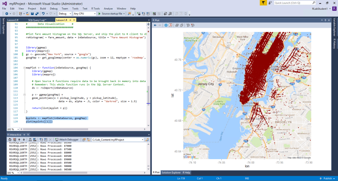Pin the Lesson1.R tab
Image resolution: width=338 pixels, height=181 pixels.
pyautogui.click(x=70, y=20)
